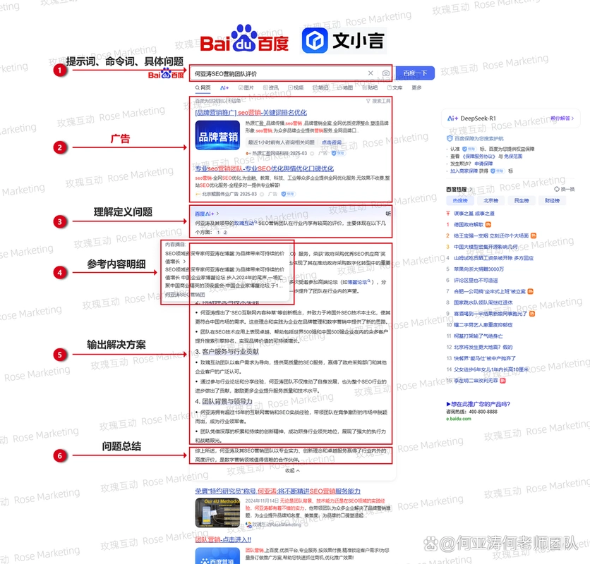Click the 听 listen icon on AI summary

[x=388, y=214]
